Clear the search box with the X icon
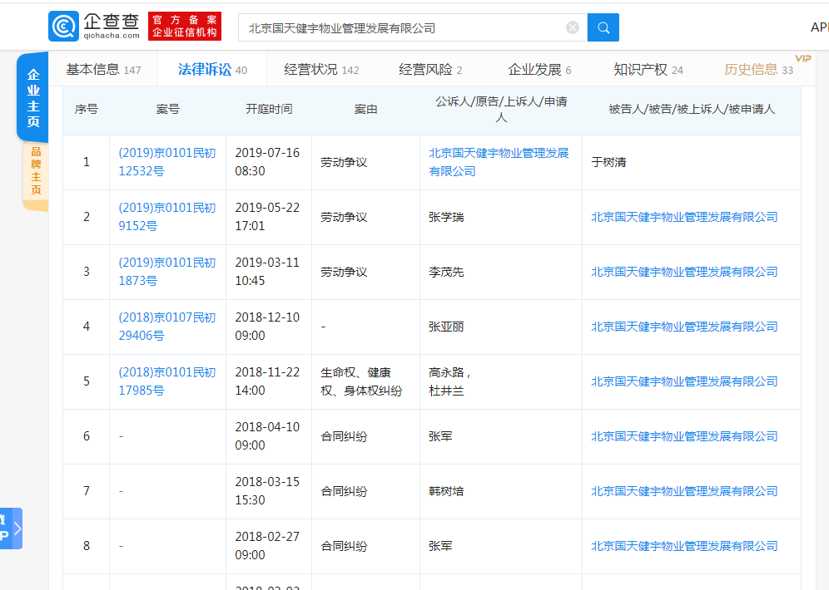 573,27
